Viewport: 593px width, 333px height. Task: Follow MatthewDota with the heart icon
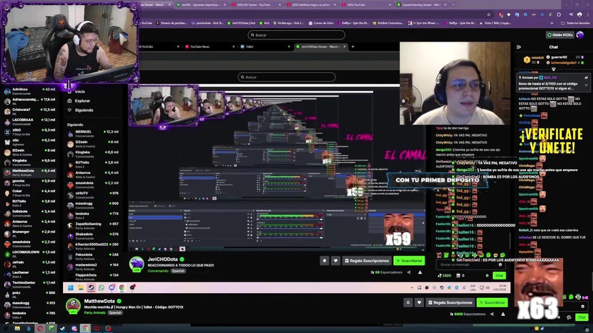[x=419, y=302]
